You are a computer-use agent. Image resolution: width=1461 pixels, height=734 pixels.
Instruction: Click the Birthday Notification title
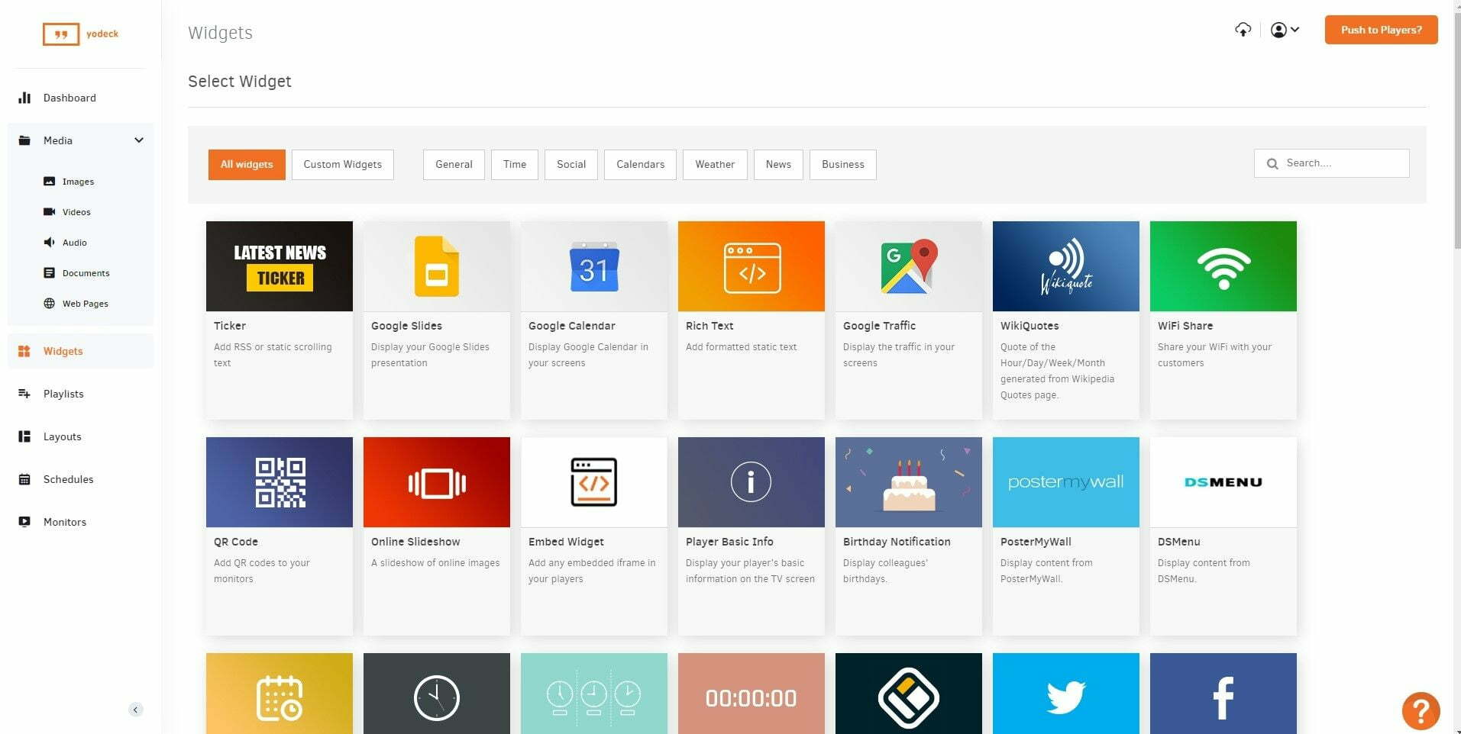897,542
